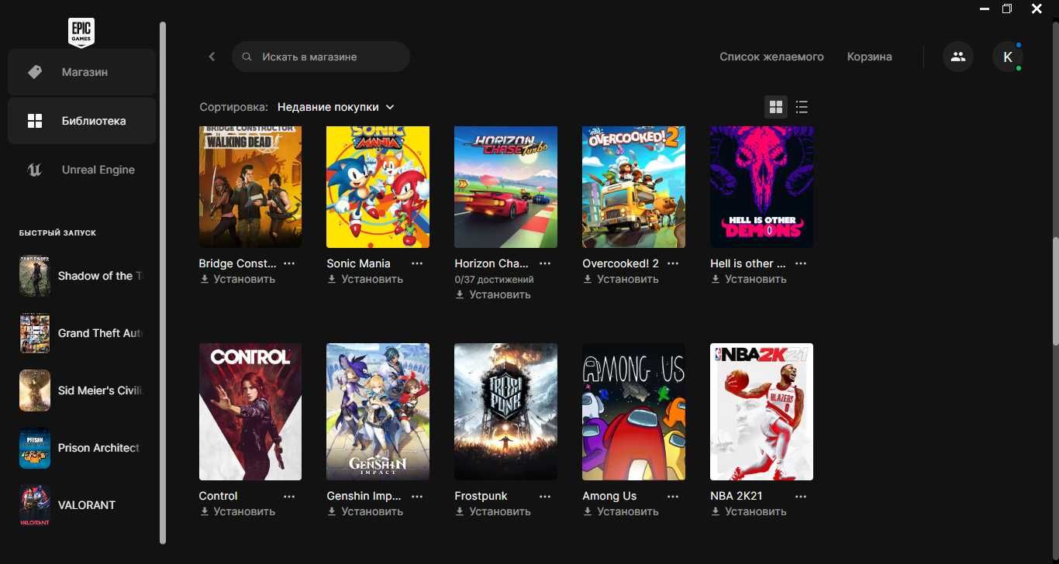Switch to list view
1059x564 pixels.
pyautogui.click(x=802, y=107)
